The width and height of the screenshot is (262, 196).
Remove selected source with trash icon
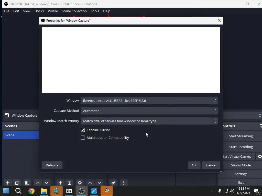click(70, 183)
